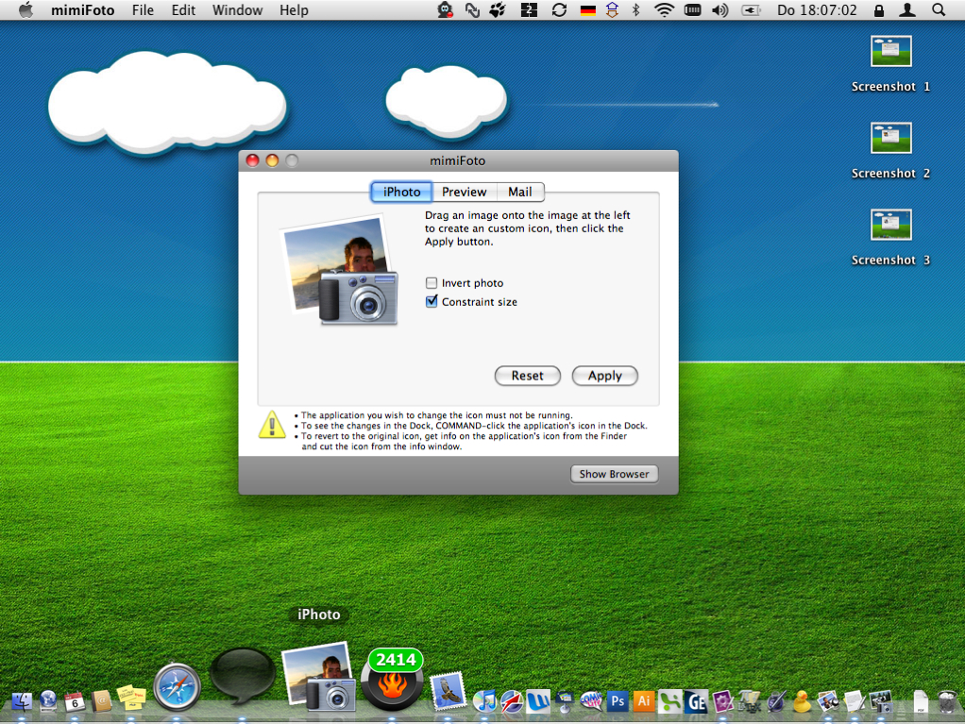Click the padlock icon in the menu bar
This screenshot has width=965, height=724.
pos(879,10)
